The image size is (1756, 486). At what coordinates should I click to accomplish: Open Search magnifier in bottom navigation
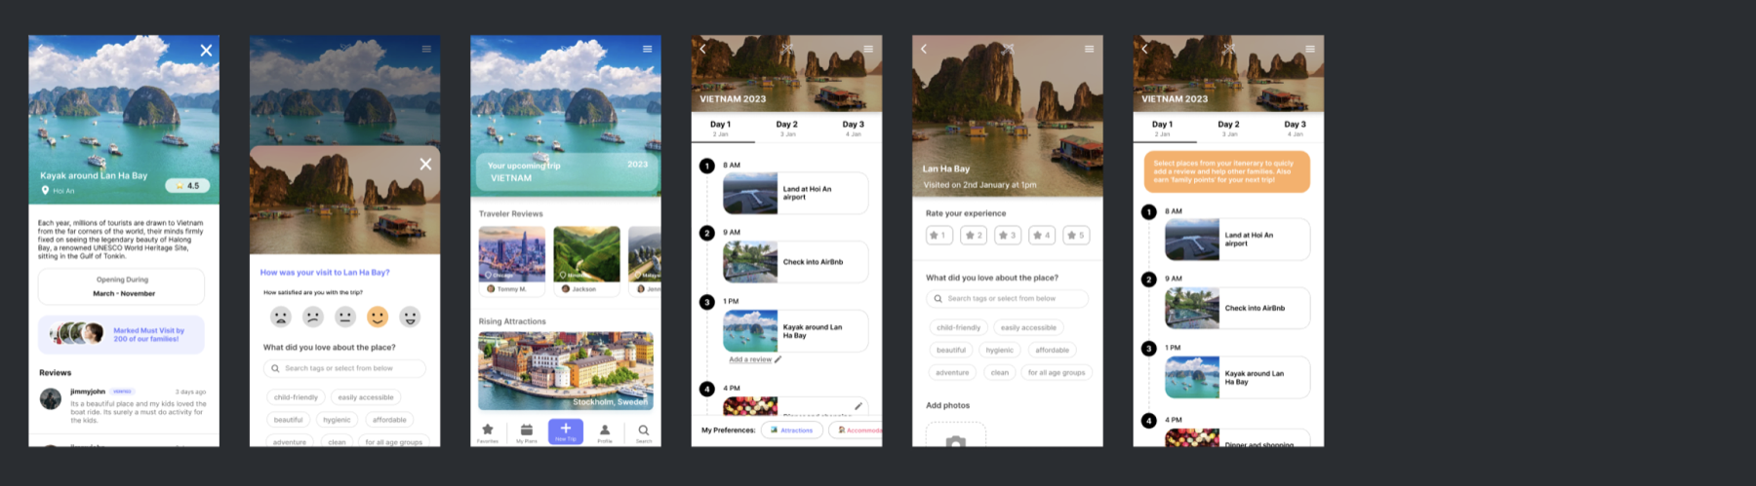[644, 432]
